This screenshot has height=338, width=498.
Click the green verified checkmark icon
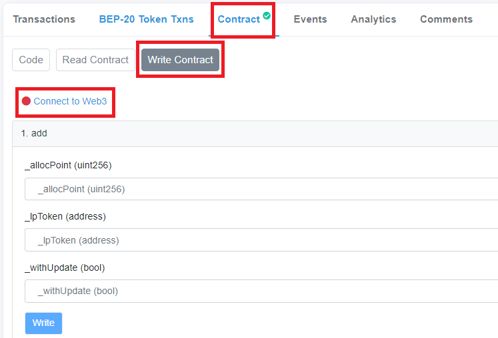coord(267,15)
